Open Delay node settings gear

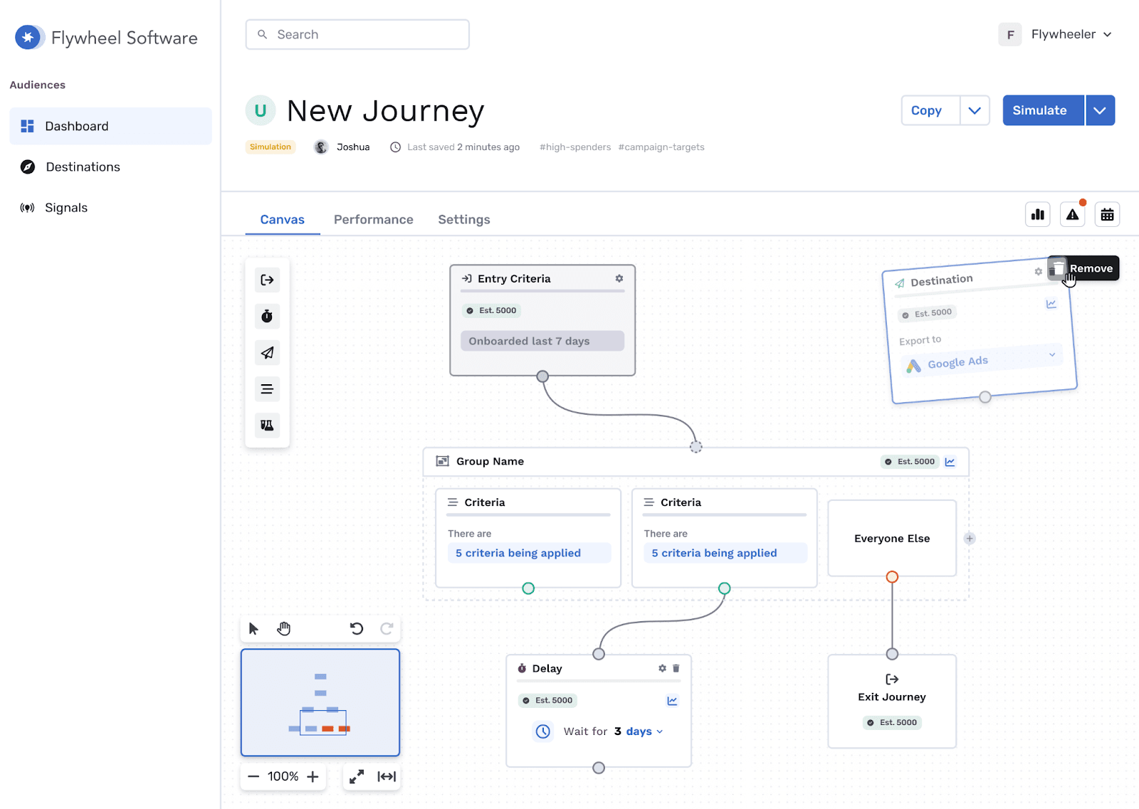(x=662, y=668)
